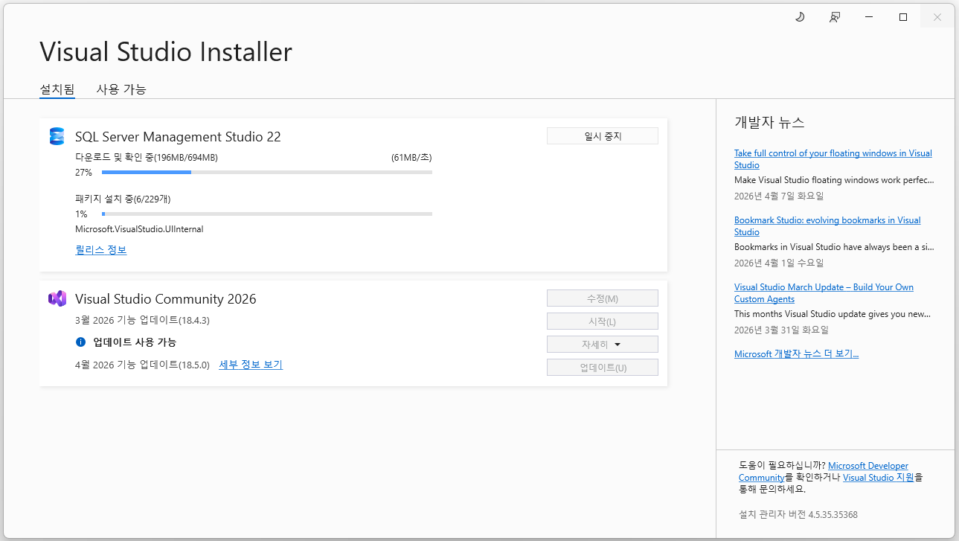Image resolution: width=959 pixels, height=541 pixels.
Task: Open the Visual Studio March Update news link
Action: [824, 293]
